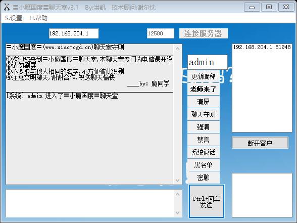Click the chat log scroll down arrow
The image size is (297, 223).
click(x=177, y=180)
